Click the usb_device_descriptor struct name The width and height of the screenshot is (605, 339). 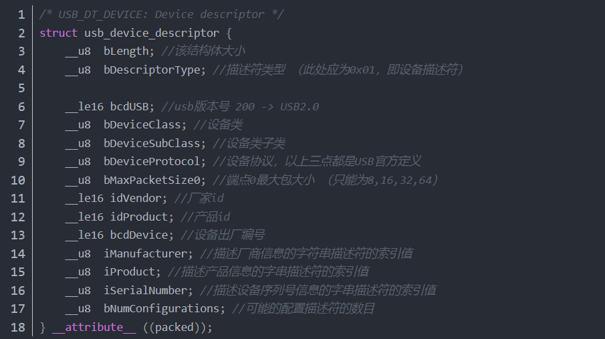pyautogui.click(x=152, y=33)
